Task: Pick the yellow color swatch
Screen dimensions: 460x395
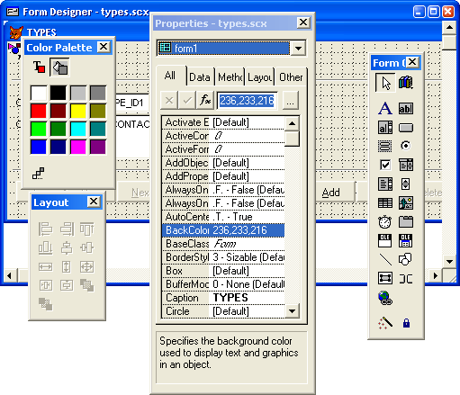Action: [x=78, y=111]
